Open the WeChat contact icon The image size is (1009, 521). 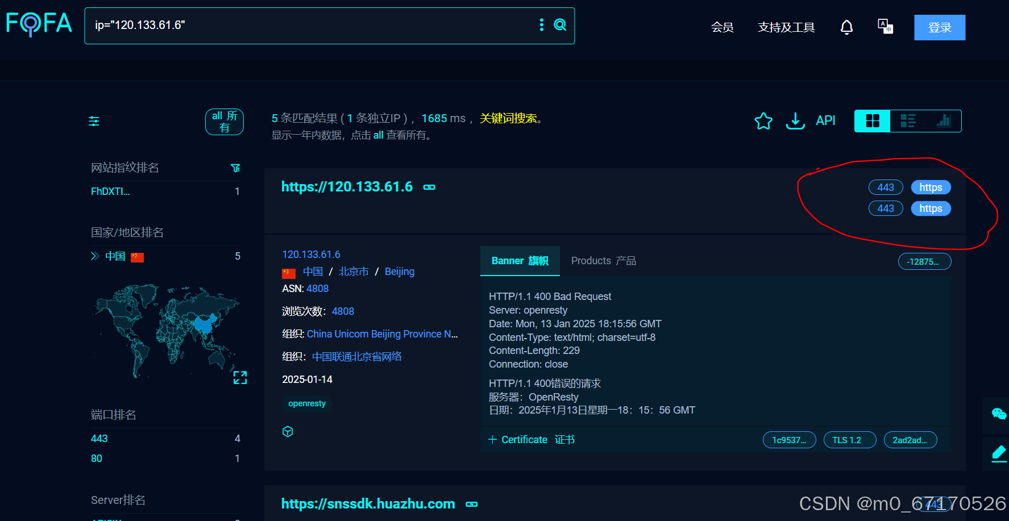(x=998, y=414)
